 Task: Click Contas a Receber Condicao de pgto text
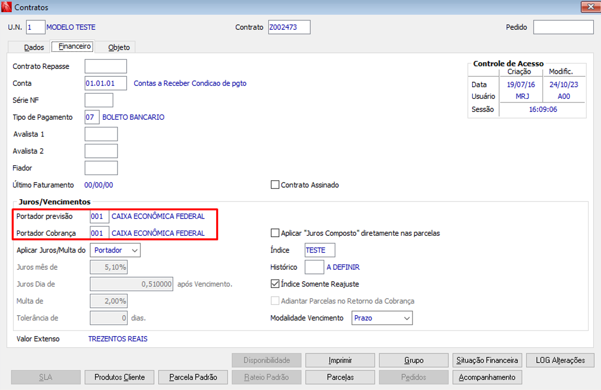(x=190, y=83)
